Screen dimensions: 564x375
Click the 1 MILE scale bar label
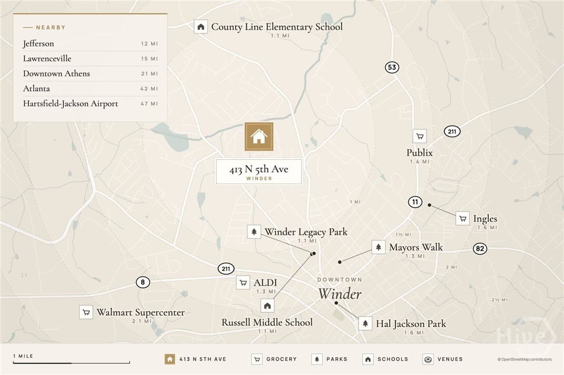(x=23, y=356)
